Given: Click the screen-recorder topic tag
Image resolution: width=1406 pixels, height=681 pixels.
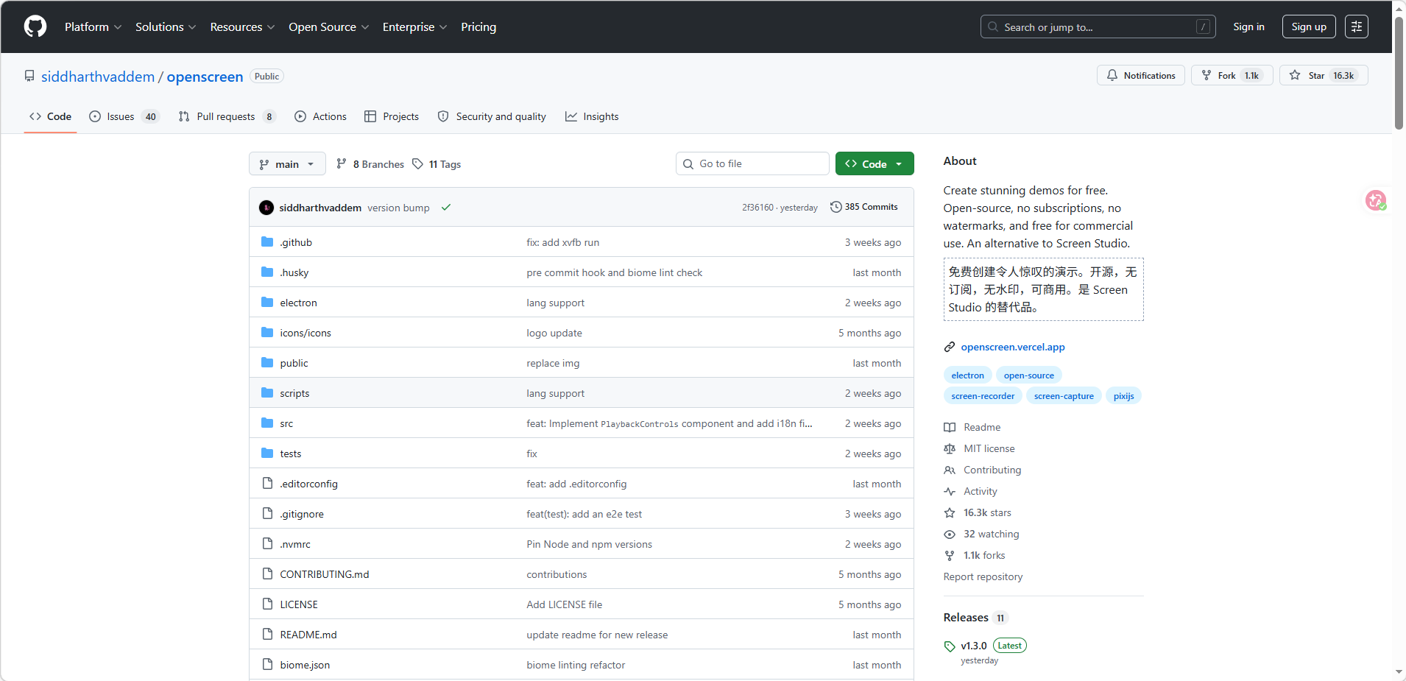Looking at the screenshot, I should (982, 396).
